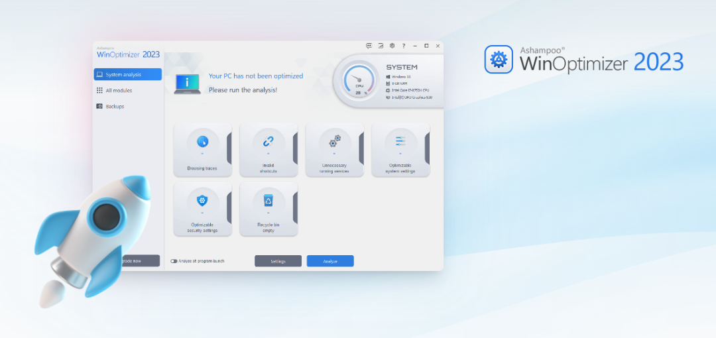Click the Optimizable security settings shield icon

point(202,200)
